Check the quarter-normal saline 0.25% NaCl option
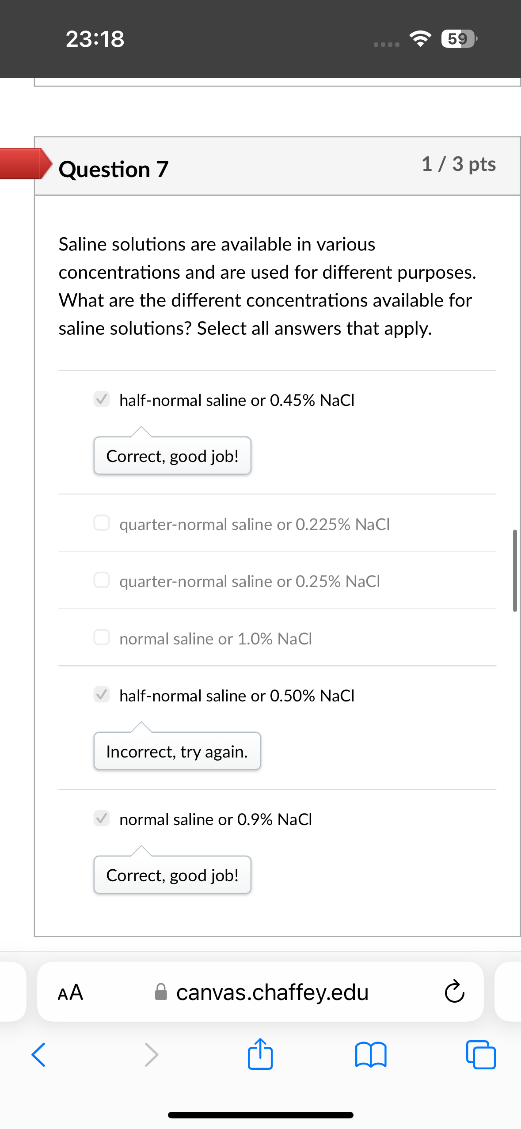This screenshot has width=521, height=1129. tap(102, 581)
